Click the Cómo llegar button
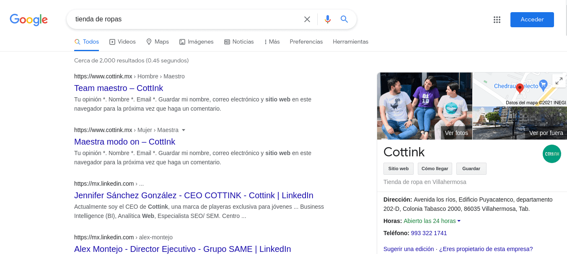The height and width of the screenshot is (254, 567). (435, 168)
